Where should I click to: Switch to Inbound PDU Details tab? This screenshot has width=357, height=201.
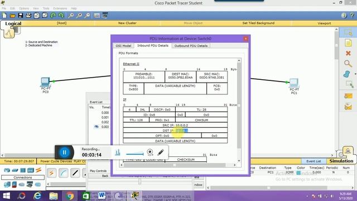(153, 46)
